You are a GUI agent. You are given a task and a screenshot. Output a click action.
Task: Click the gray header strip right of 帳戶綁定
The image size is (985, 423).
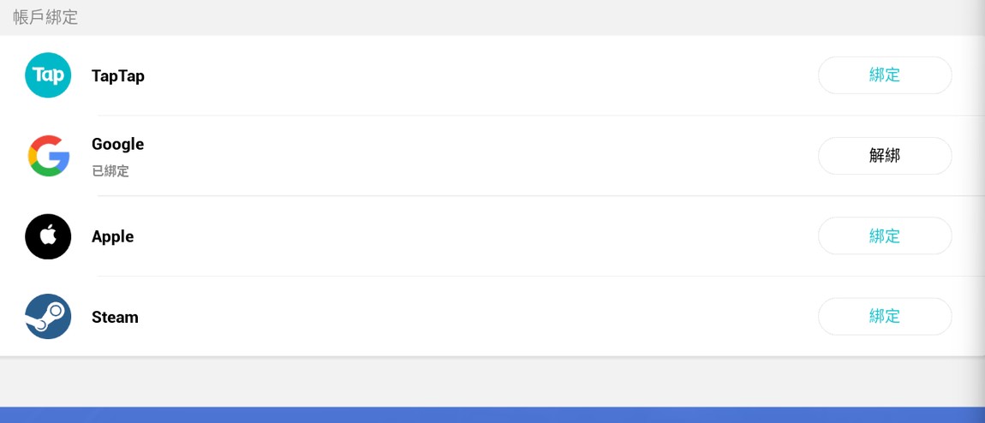click(x=514, y=17)
